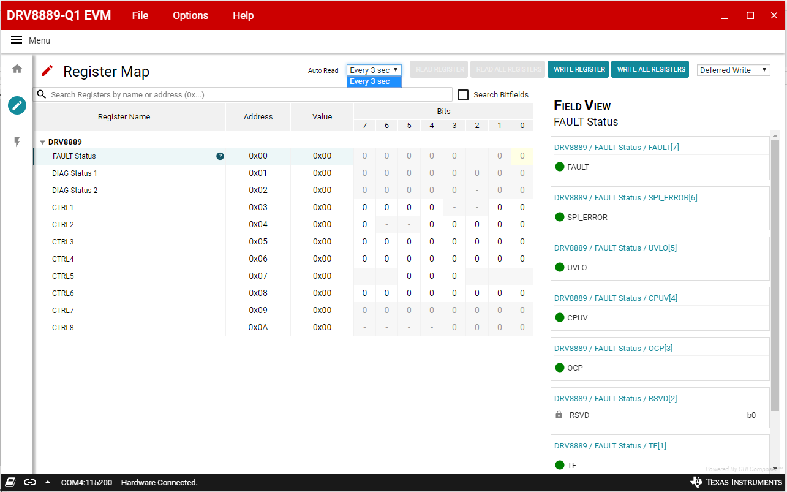Click the red pencil icon beside Register Map
The width and height of the screenshot is (787, 492).
(x=47, y=71)
